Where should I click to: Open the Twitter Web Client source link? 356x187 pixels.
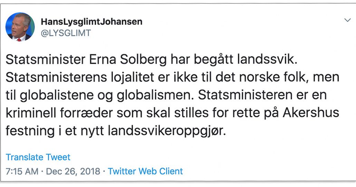coord(145,171)
